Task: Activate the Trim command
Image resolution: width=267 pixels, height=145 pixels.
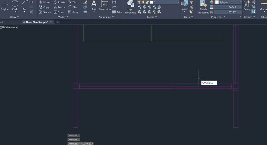Action: (73, 2)
